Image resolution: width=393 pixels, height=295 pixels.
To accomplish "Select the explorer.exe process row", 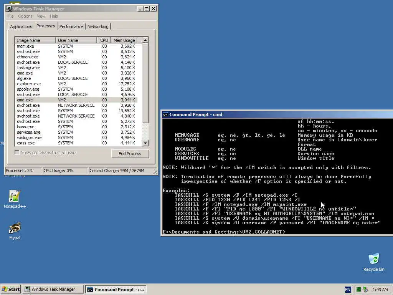I will 76,84.
